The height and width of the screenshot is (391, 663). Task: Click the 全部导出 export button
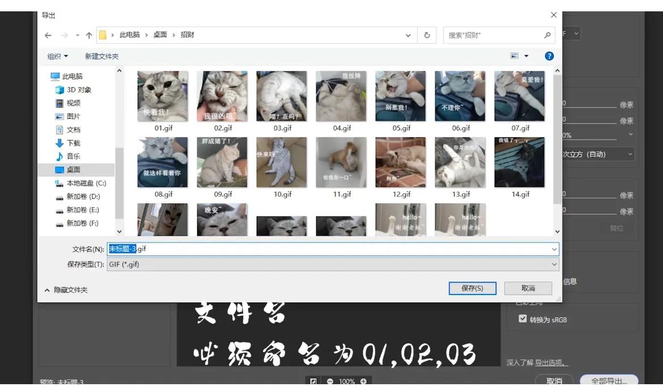[x=609, y=380]
